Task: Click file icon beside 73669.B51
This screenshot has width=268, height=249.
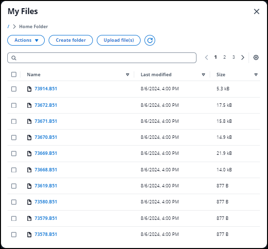Action: coord(29,153)
